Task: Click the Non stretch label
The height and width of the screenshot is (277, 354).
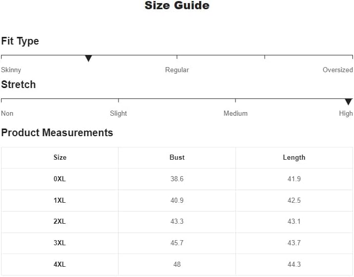Action: (7, 113)
